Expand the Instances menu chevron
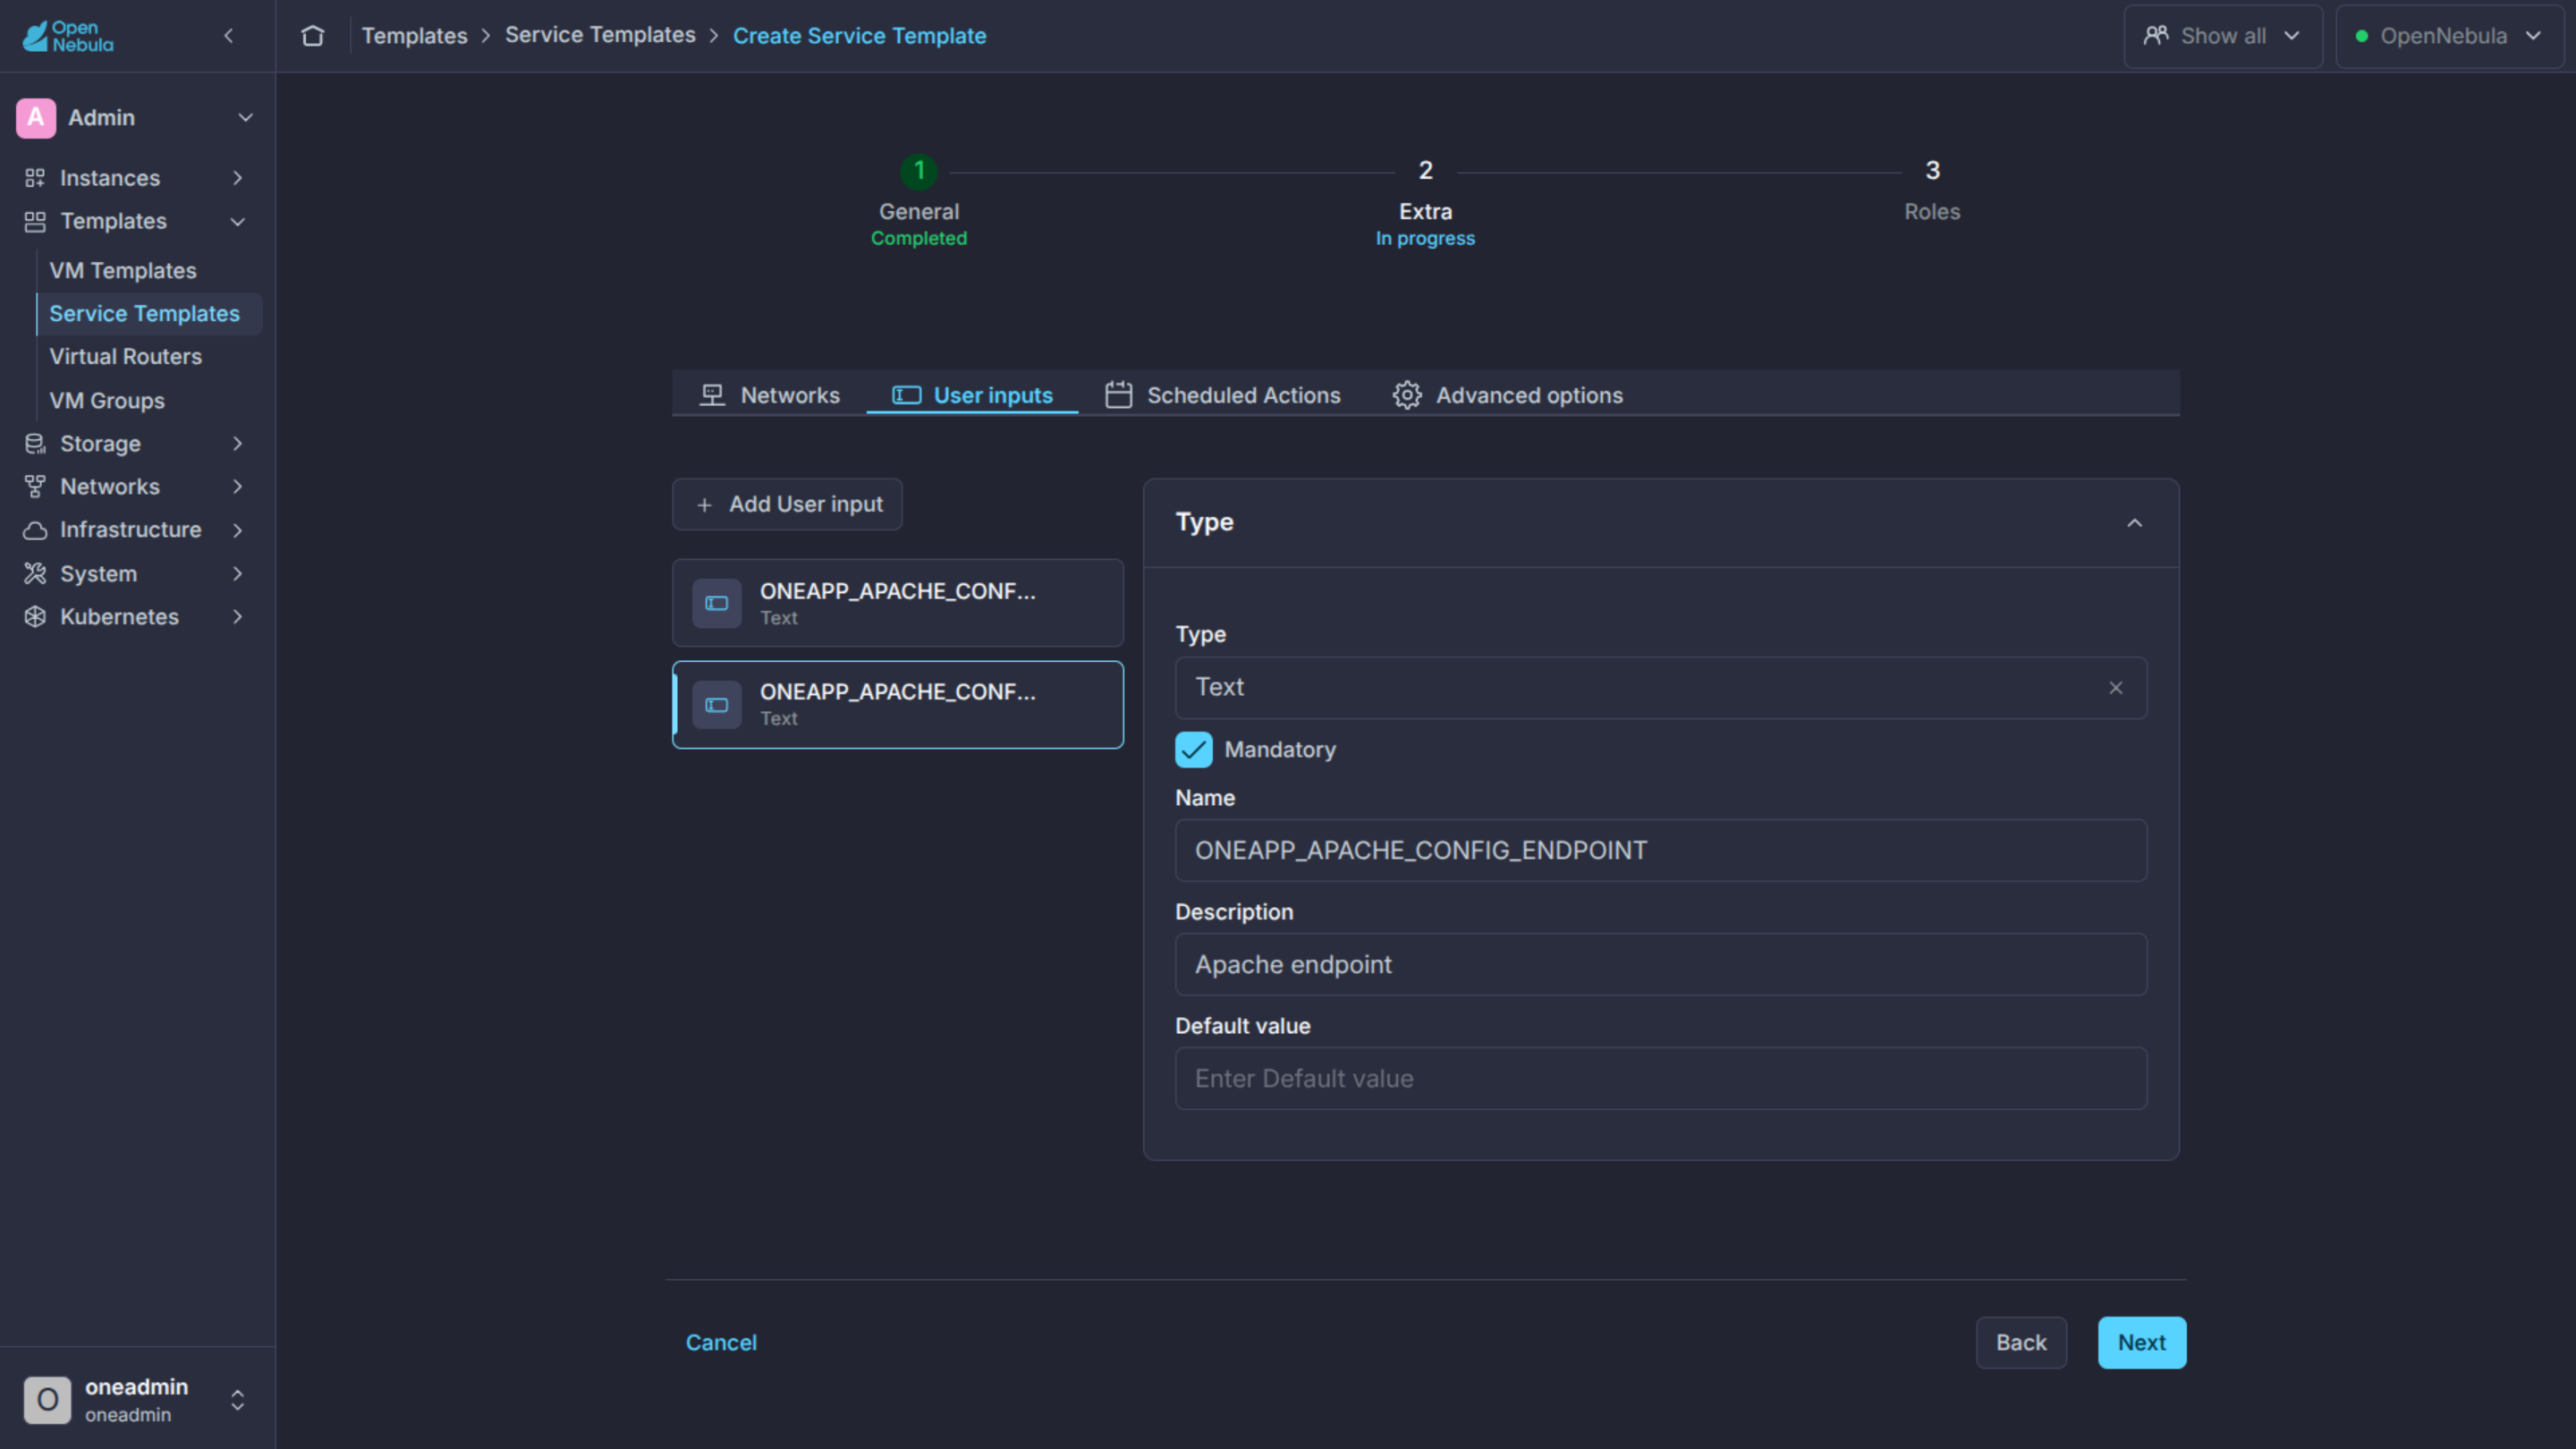 (238, 178)
